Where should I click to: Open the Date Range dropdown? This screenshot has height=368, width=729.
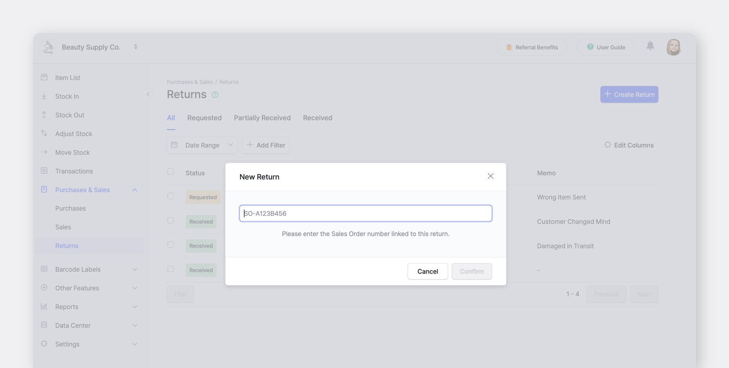(202, 145)
